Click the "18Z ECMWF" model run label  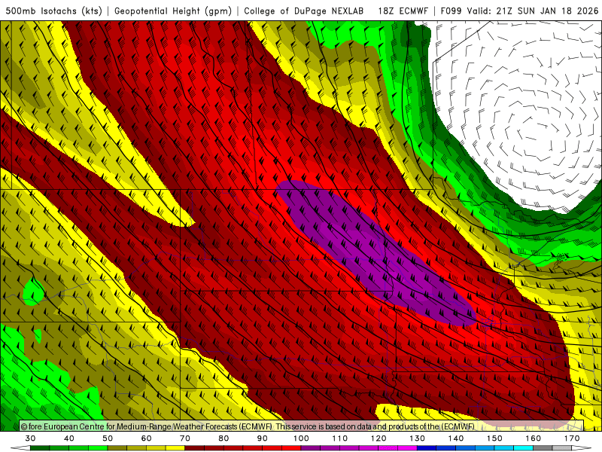pos(403,11)
